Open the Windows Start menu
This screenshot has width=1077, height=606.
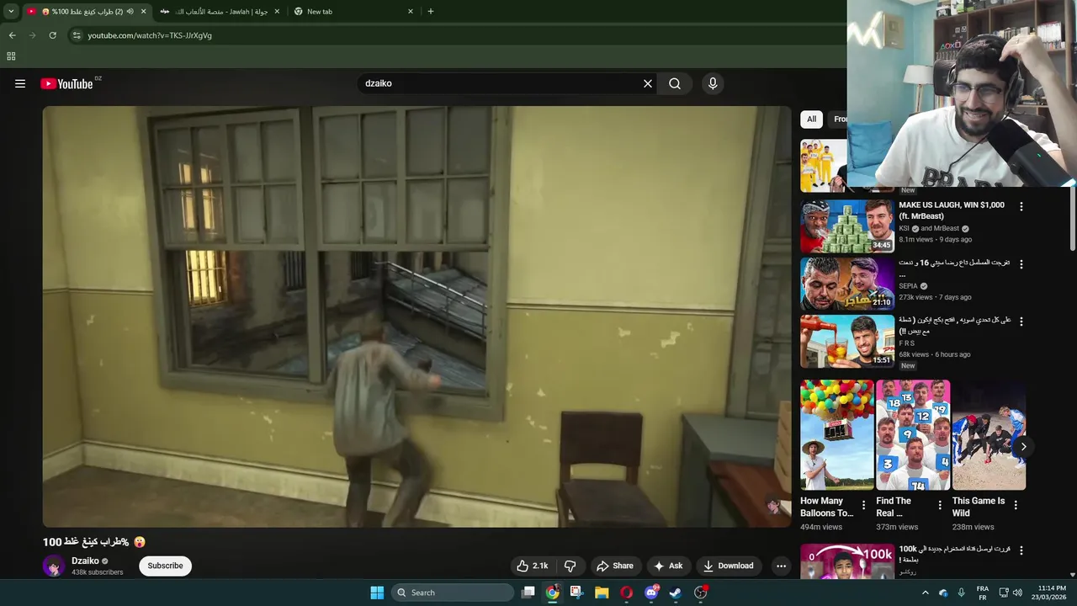pos(377,593)
